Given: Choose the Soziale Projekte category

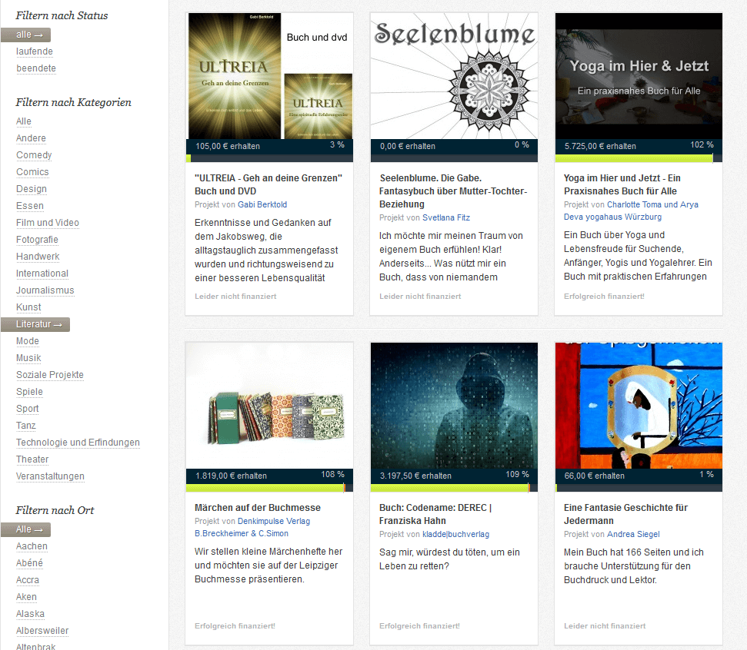Looking at the screenshot, I should point(50,375).
